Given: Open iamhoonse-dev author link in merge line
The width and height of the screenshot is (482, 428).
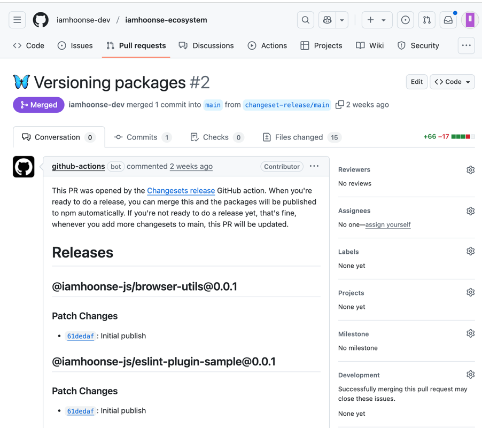Looking at the screenshot, I should [96, 105].
